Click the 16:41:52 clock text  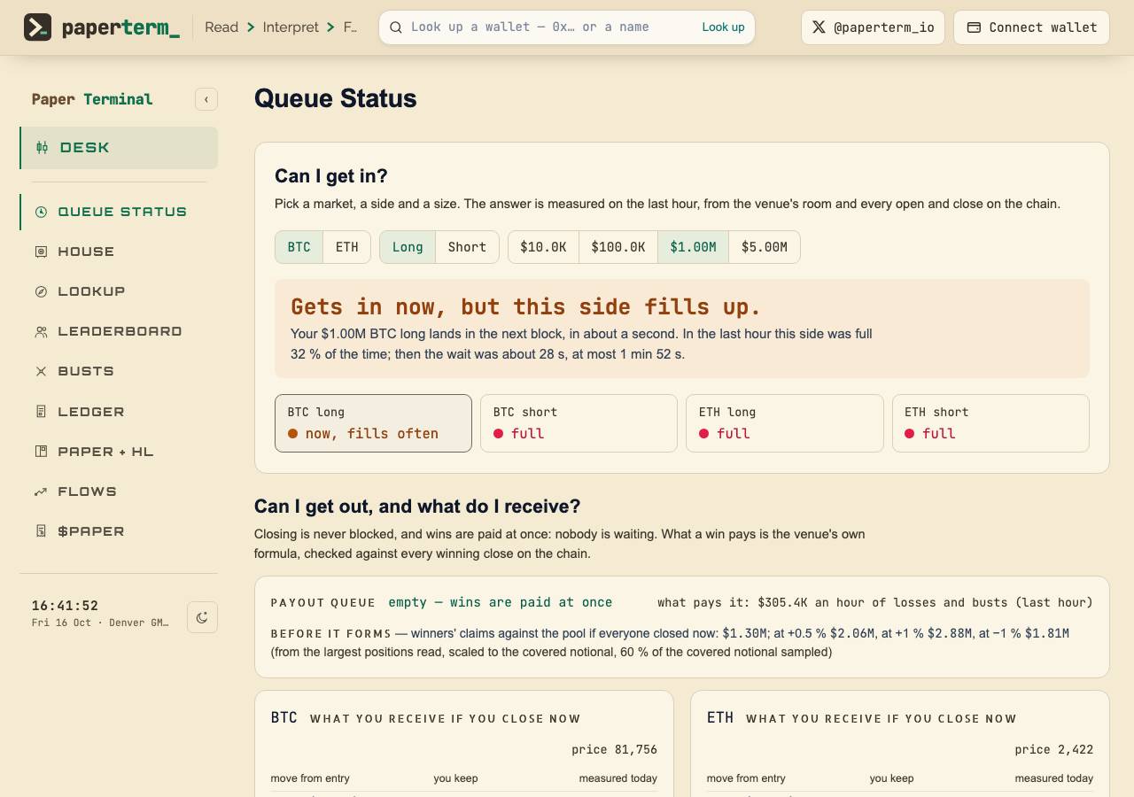[x=65, y=606]
